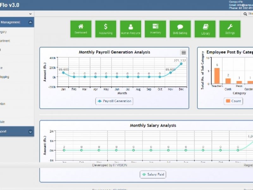The width and height of the screenshot is (253, 190).
Task: Click the Mapping item in sidebar
Action: (5, 77)
